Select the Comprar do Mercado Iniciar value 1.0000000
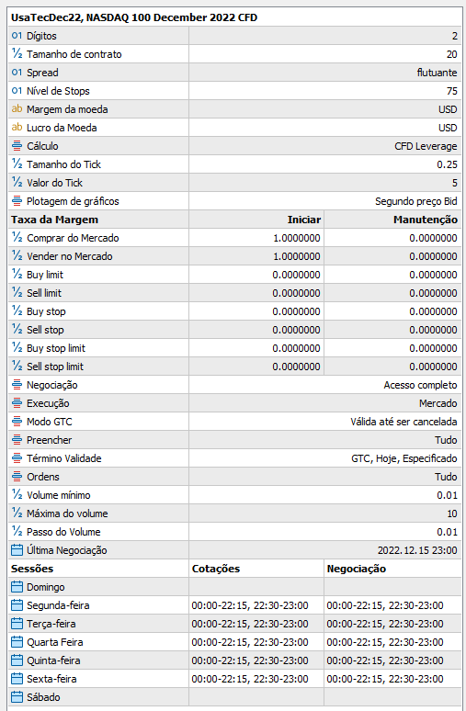 [x=296, y=238]
